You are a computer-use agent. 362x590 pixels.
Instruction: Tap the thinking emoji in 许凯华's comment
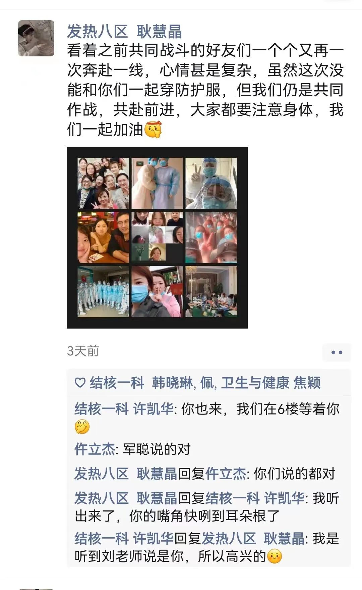click(x=82, y=427)
